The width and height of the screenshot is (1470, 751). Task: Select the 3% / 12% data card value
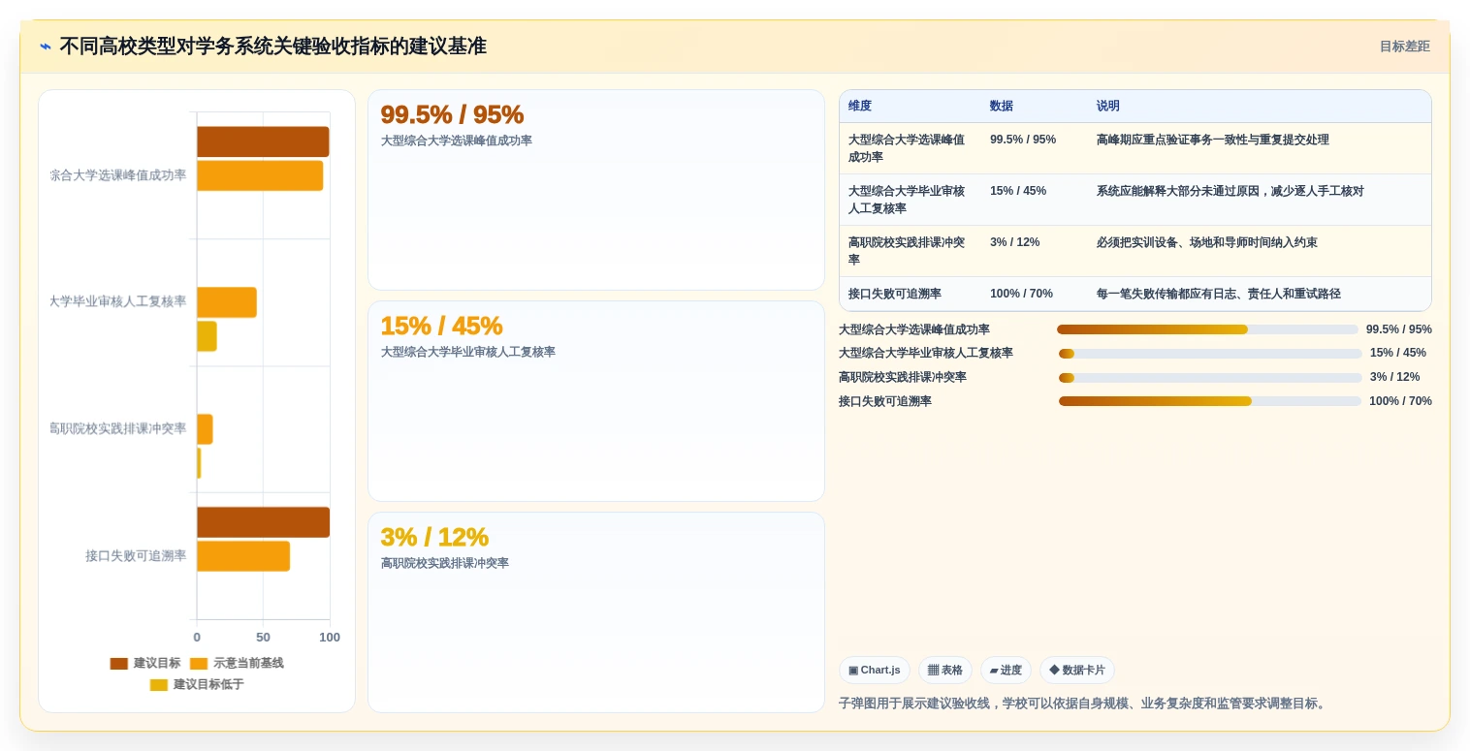[434, 537]
